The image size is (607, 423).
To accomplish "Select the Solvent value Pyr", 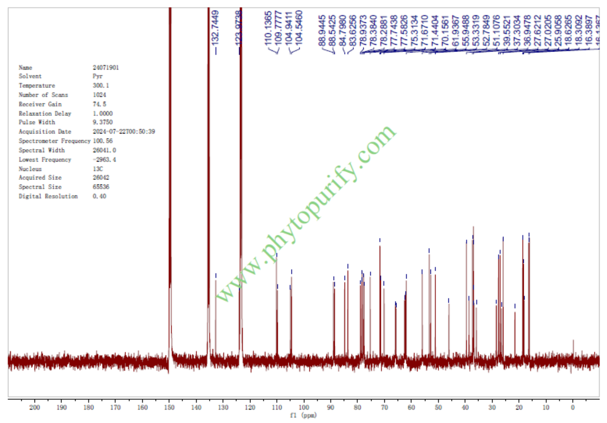I will pos(97,76).
